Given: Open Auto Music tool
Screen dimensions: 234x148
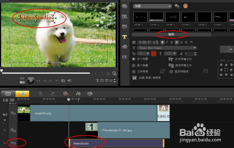Looking at the screenshot, I should pyautogui.click(x=90, y=94).
